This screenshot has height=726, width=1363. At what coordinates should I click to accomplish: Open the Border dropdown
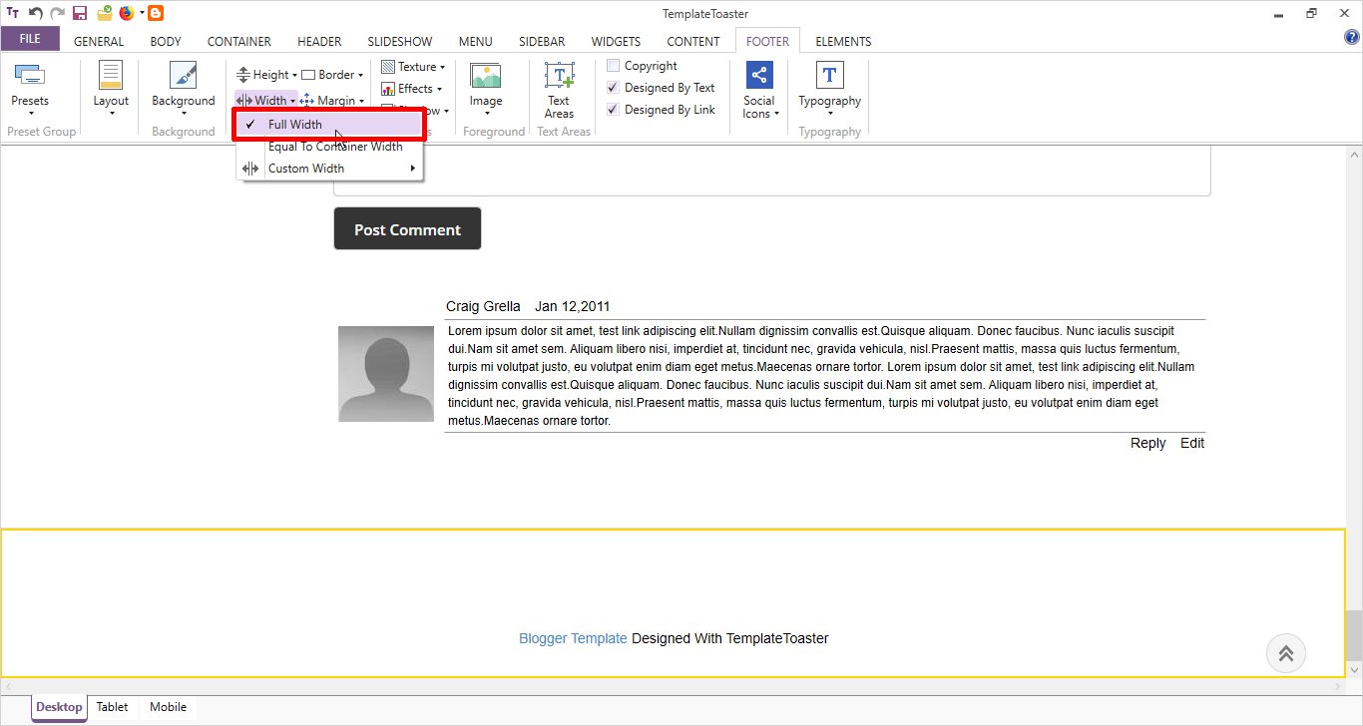pos(333,75)
